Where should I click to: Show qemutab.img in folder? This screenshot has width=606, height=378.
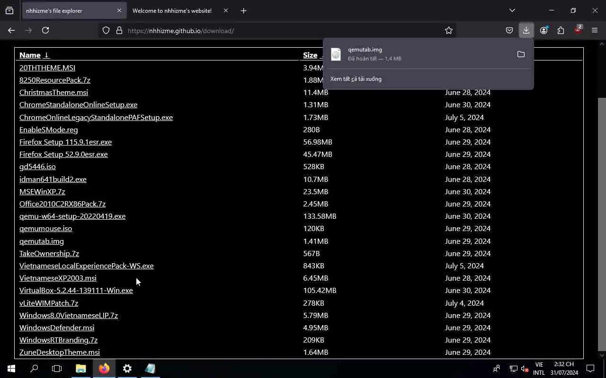coord(521,54)
